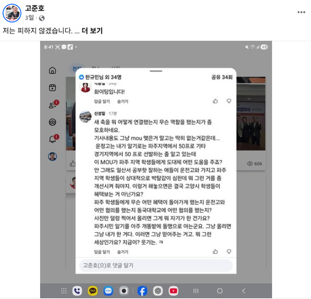Click the comment input field 고준호(으)로 댓글 달기
The height and width of the screenshot is (299, 311).
[156, 265]
